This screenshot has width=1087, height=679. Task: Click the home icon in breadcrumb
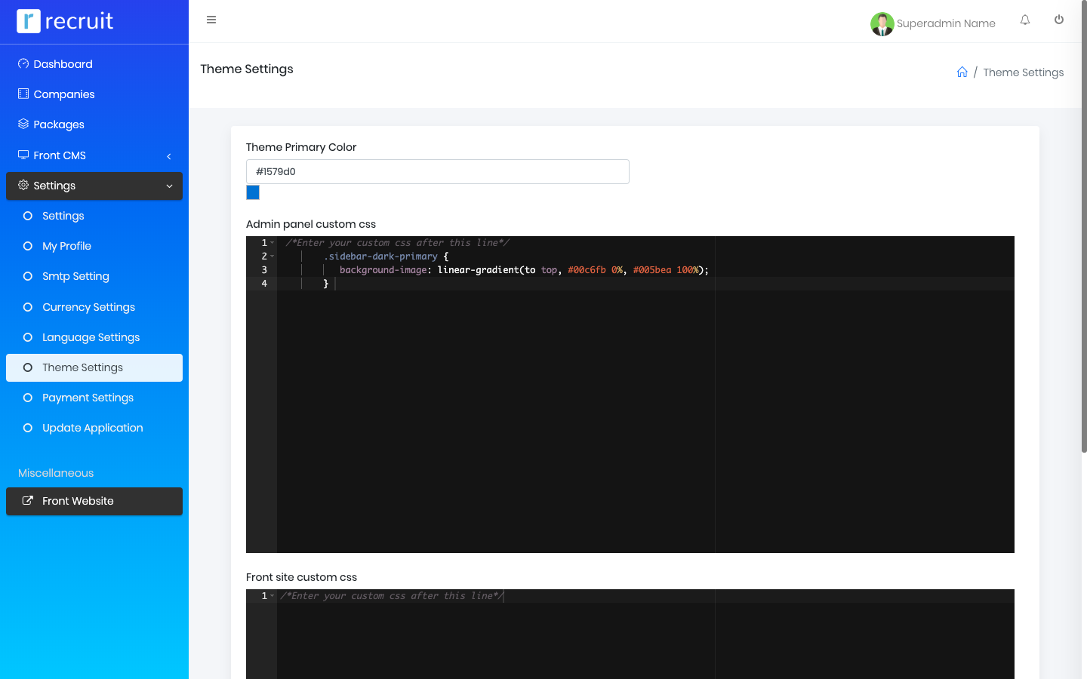pyautogui.click(x=962, y=72)
